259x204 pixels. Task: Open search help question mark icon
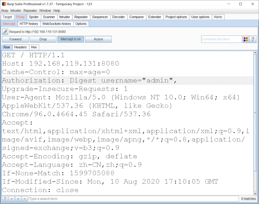tap(5, 198)
